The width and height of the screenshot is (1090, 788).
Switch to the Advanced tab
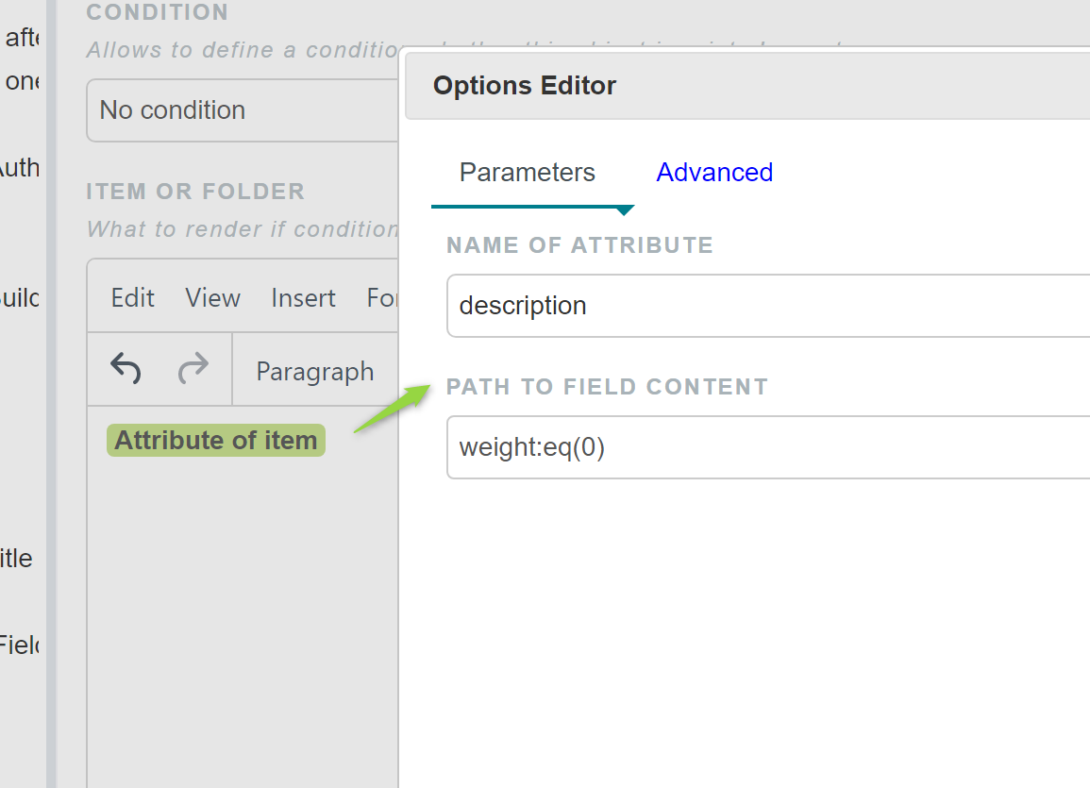coord(714,173)
